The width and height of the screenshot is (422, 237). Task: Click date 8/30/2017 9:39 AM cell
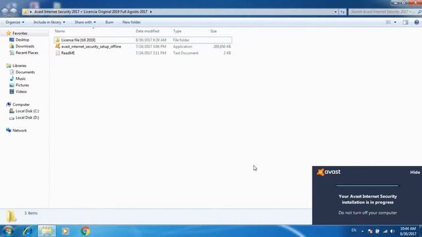tap(151, 40)
